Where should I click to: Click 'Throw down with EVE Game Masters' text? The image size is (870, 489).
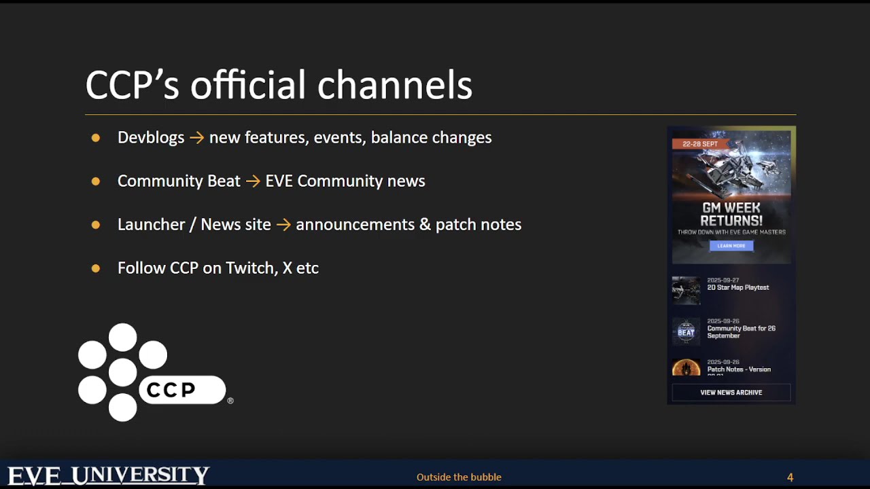pyautogui.click(x=731, y=232)
